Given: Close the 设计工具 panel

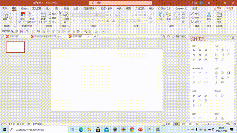Looking at the screenshot, I should click(x=233, y=38).
